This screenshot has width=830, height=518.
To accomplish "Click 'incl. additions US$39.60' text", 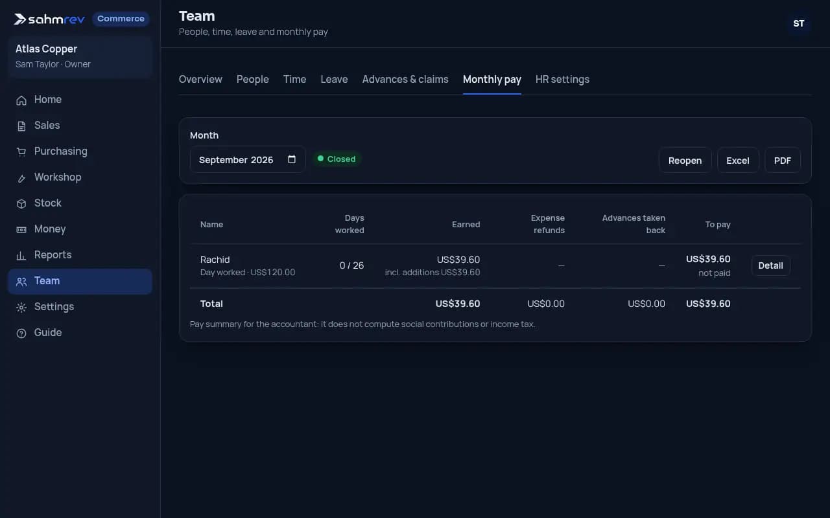I will coord(433,273).
